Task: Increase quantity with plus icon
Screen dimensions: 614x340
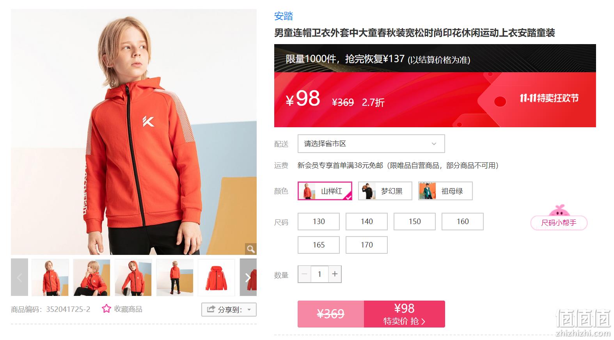Action: (335, 274)
